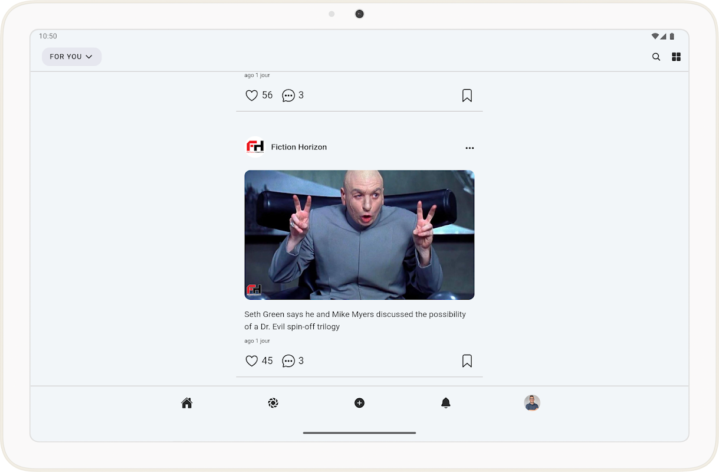Viewport: 719px width, 472px height.
Task: Check the Wi-Fi status icon
Action: 655,36
